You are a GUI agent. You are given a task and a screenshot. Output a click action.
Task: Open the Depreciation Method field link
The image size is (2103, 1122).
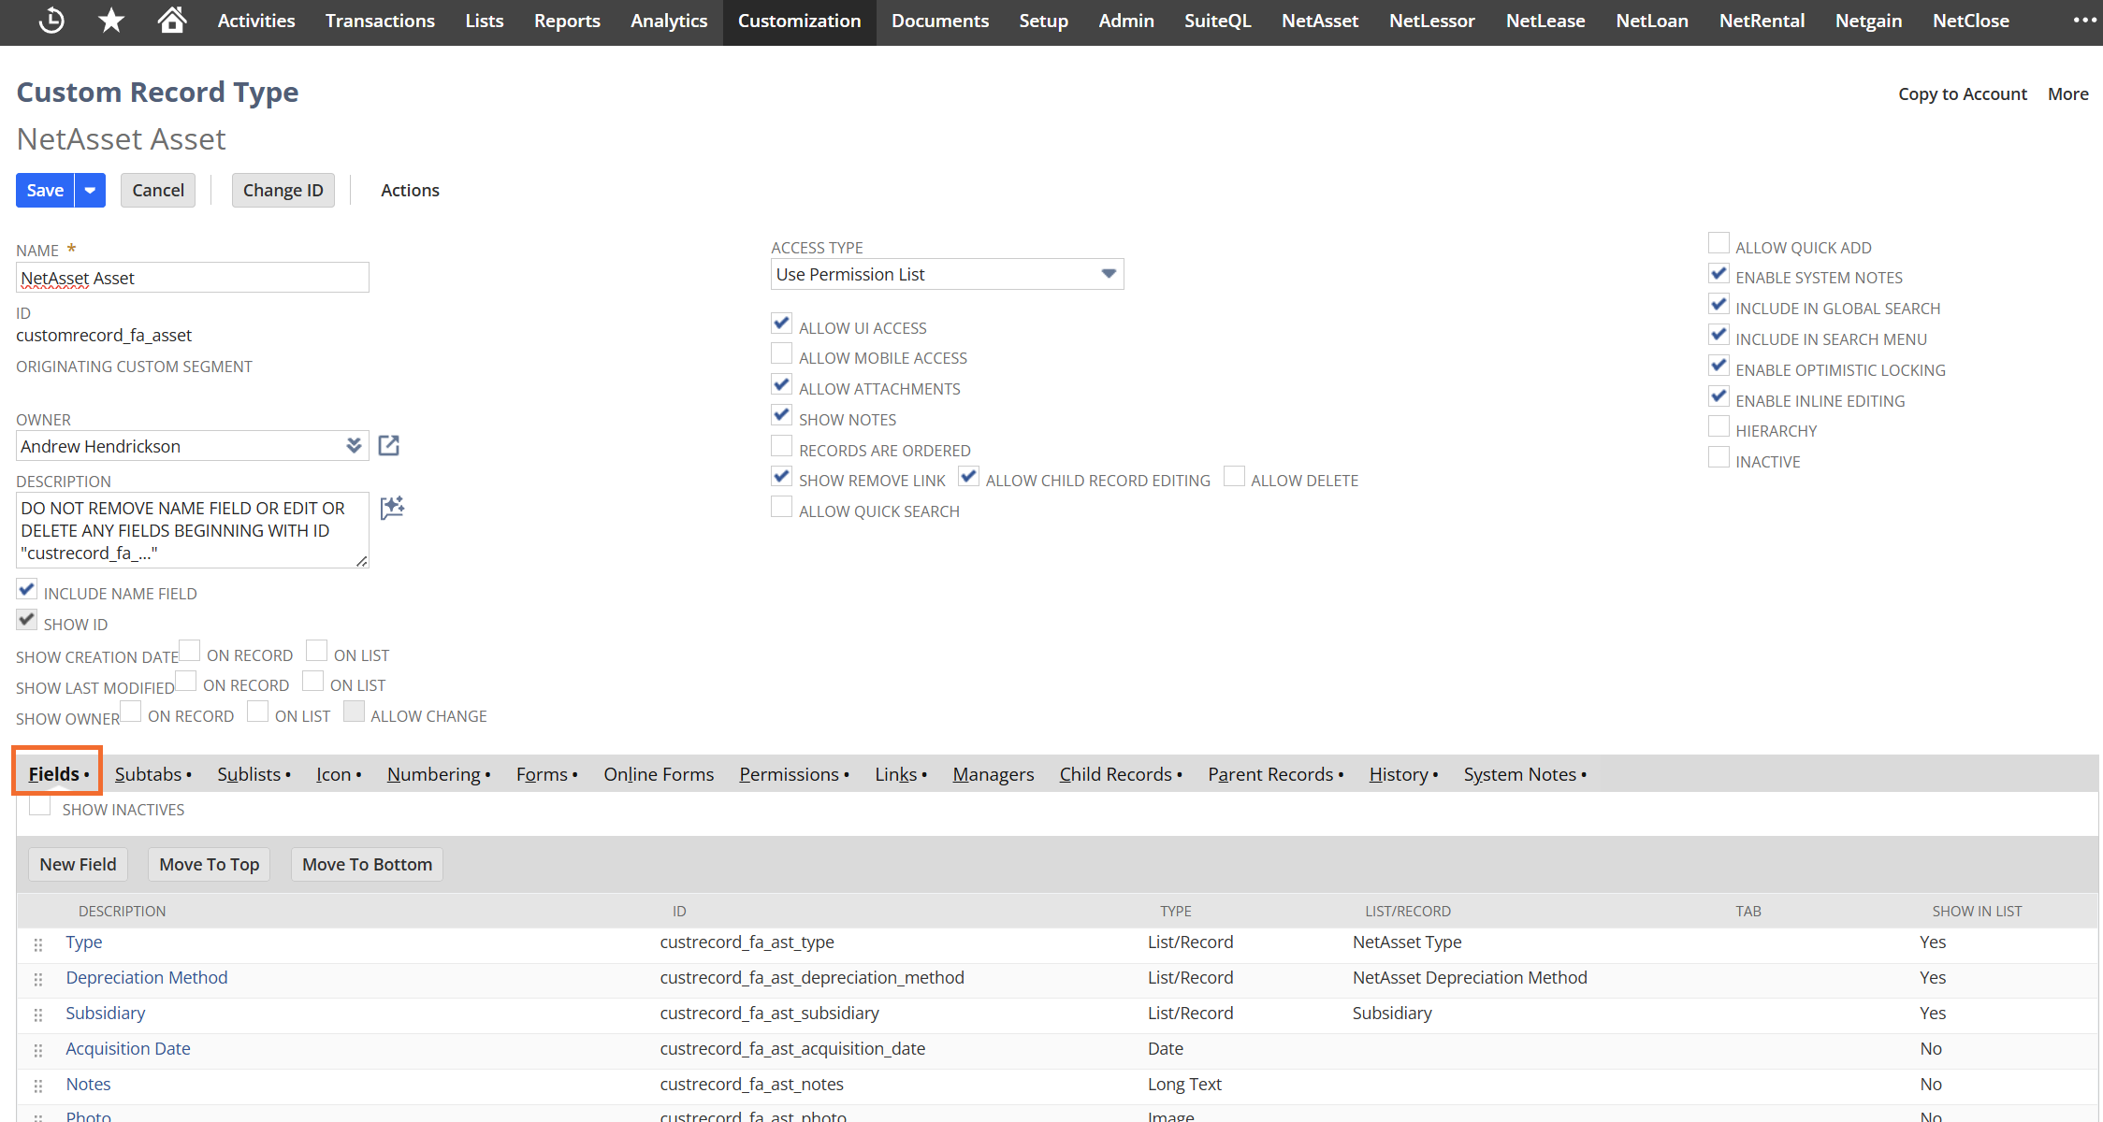tap(146, 977)
